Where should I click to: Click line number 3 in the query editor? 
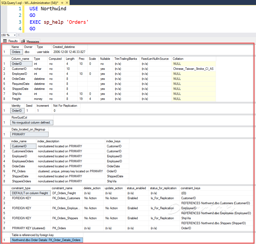click(x=20, y=22)
